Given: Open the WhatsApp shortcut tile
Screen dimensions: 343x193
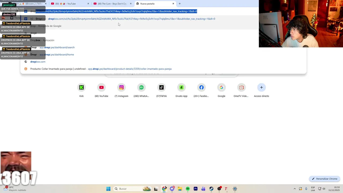Looking at the screenshot, I should tap(141, 90).
